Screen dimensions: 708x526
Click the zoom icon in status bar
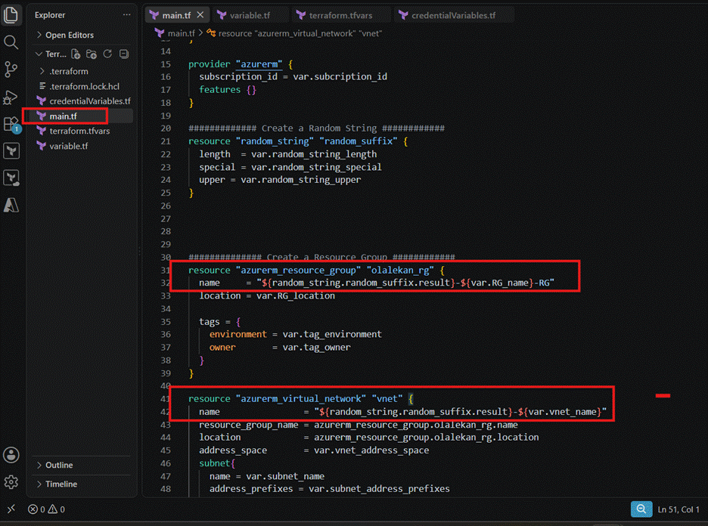pos(641,509)
